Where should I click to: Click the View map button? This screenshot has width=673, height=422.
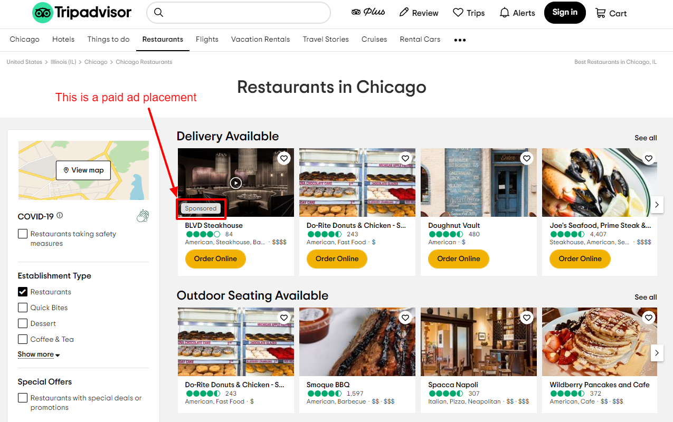click(83, 170)
